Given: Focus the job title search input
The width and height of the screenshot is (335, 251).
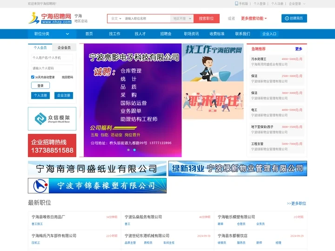Looking at the screenshot, I should coord(147,19).
